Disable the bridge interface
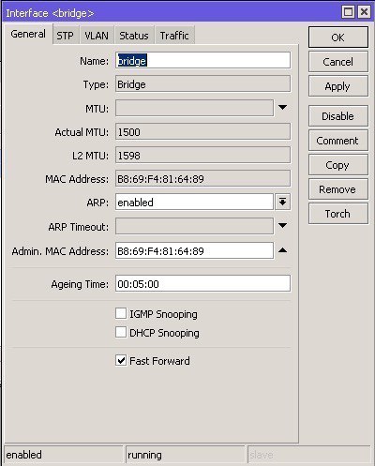Screen dimensions: 375x466 click(x=338, y=116)
